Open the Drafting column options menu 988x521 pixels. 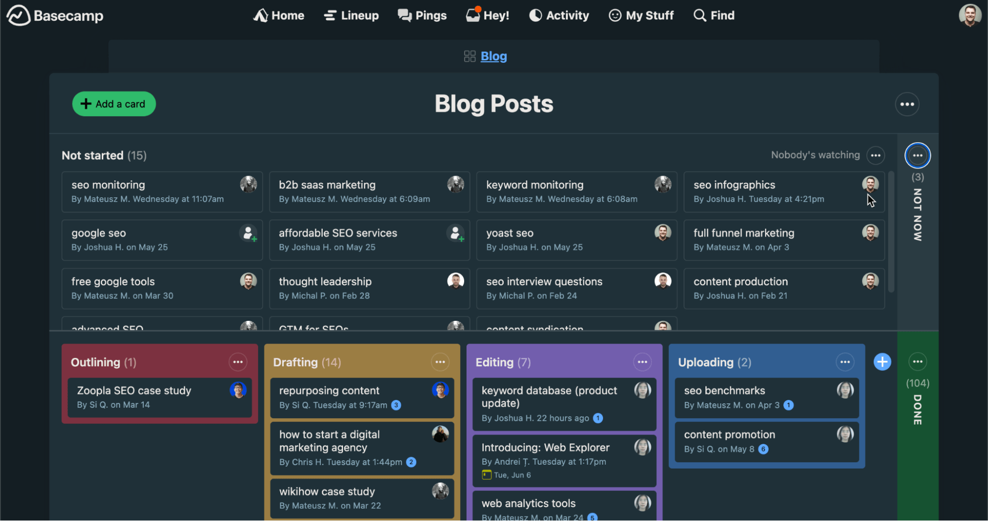[440, 362]
